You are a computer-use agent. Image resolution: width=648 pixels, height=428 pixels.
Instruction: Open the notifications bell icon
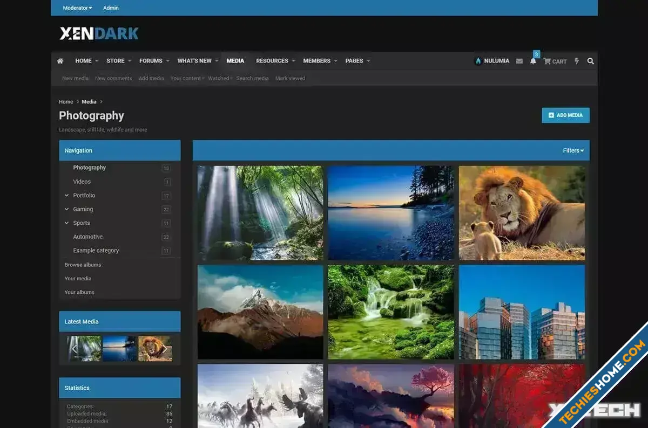533,61
